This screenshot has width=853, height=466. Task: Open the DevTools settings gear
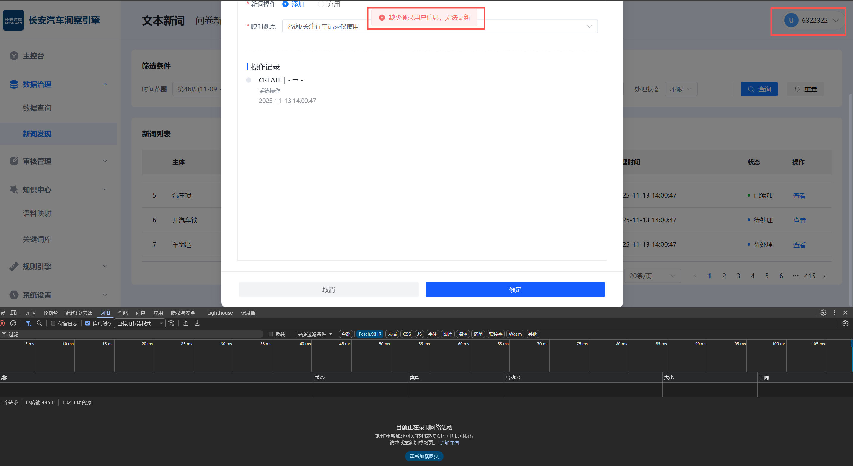823,313
